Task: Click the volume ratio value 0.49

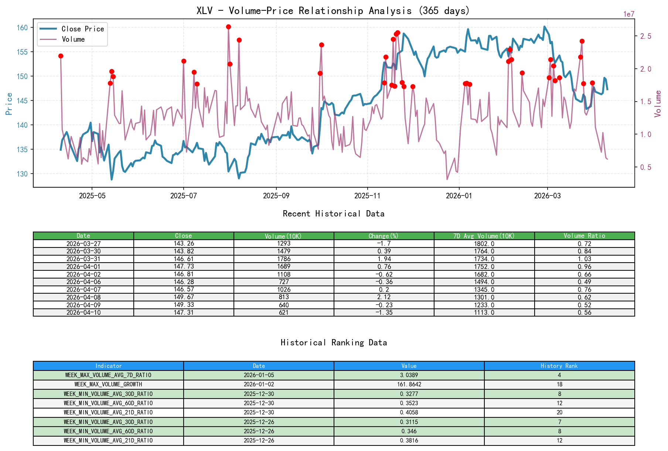Action: [x=584, y=282]
